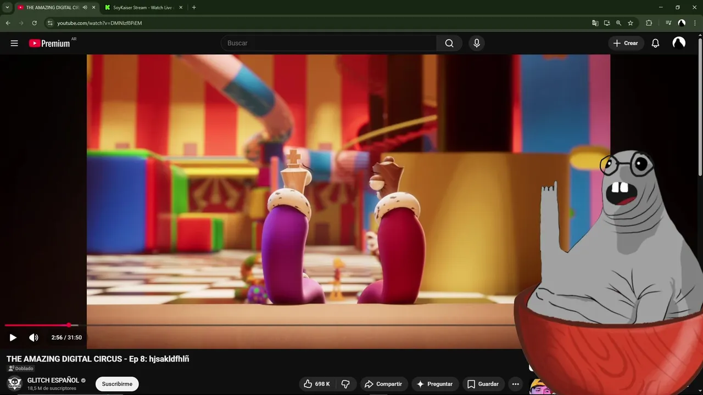The height and width of the screenshot is (395, 703).
Task: Click the 2:56 / 31:50 time display
Action: 66,337
